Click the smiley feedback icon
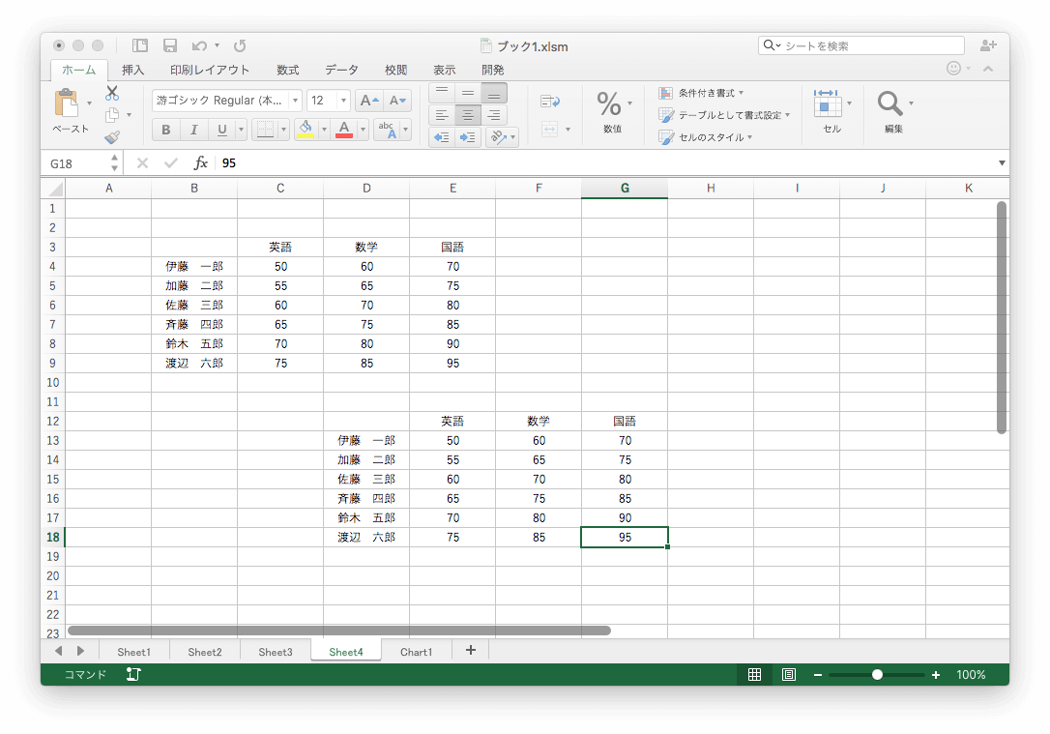The width and height of the screenshot is (1050, 734). click(x=953, y=69)
